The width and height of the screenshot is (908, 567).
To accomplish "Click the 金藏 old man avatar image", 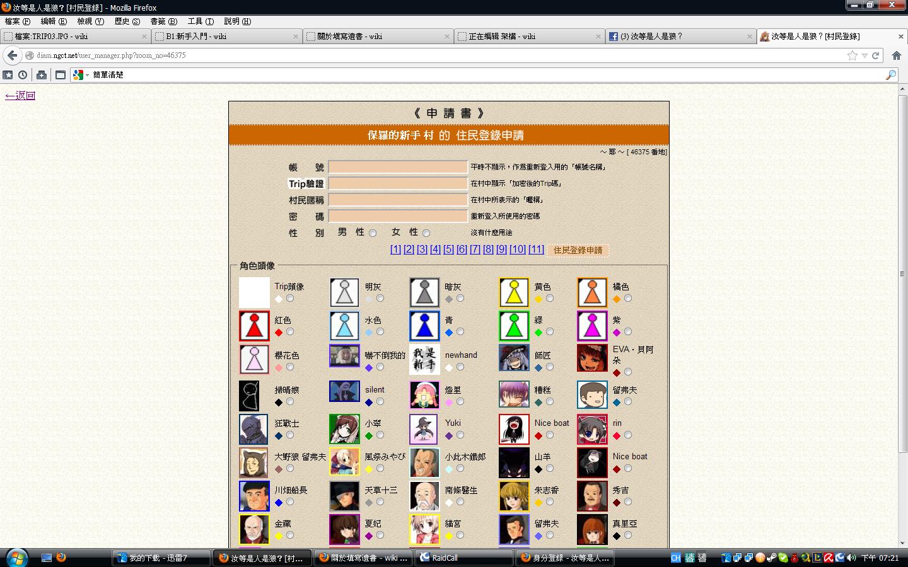I will pyautogui.click(x=254, y=529).
